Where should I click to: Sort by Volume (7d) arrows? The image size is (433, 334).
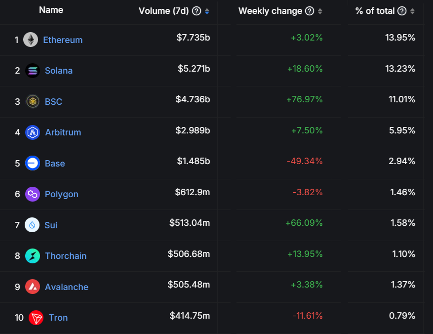[207, 11]
